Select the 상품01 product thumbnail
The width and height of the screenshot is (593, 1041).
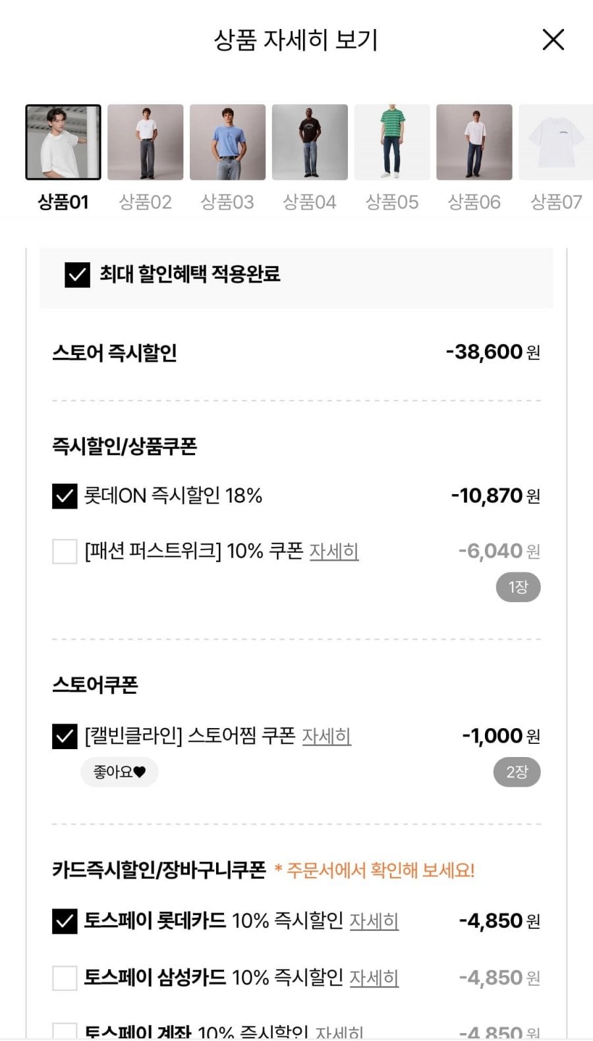pyautogui.click(x=63, y=142)
